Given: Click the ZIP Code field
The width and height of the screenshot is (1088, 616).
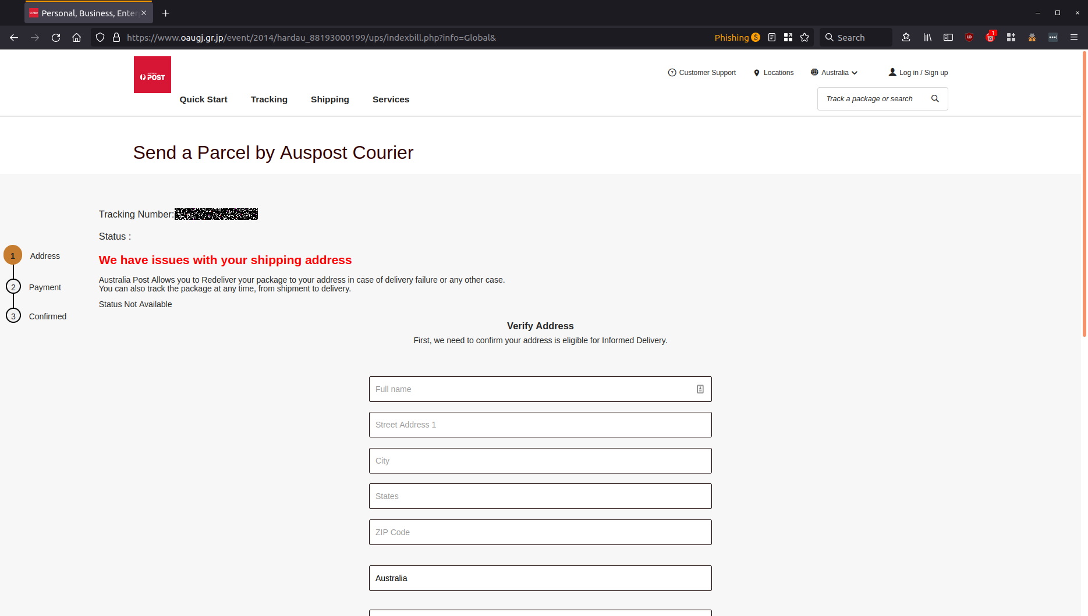Looking at the screenshot, I should coord(540,532).
